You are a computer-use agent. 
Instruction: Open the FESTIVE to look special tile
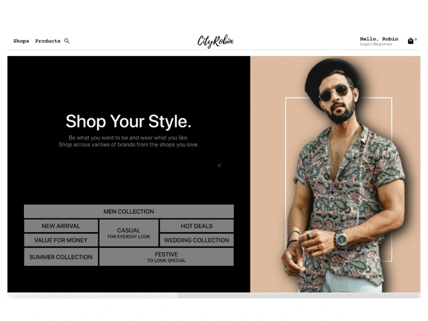pyautogui.click(x=166, y=256)
